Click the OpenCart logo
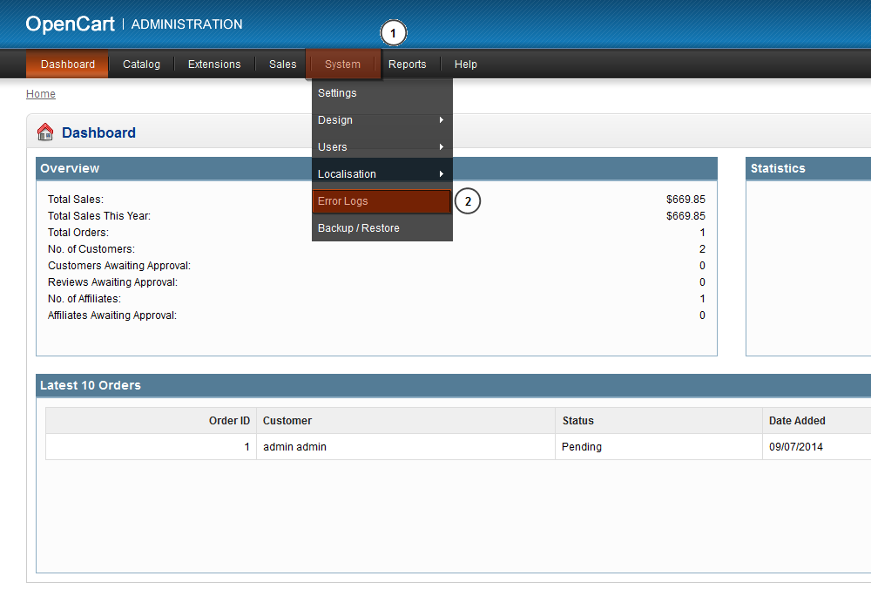This screenshot has width=871, height=610. click(x=70, y=24)
